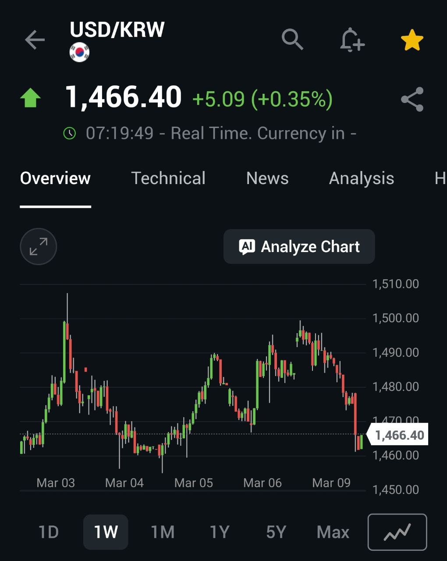This screenshot has width=447, height=561.
Task: Tap the green clock icon
Action: pyautogui.click(x=70, y=133)
